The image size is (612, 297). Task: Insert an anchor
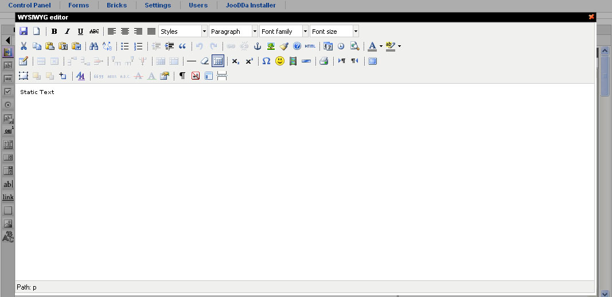point(257,46)
